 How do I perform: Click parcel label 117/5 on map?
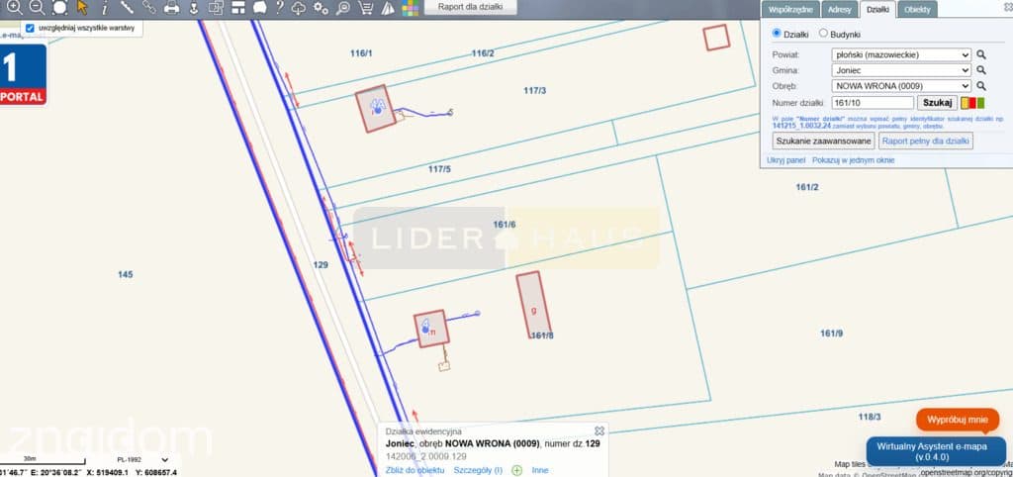tap(439, 169)
